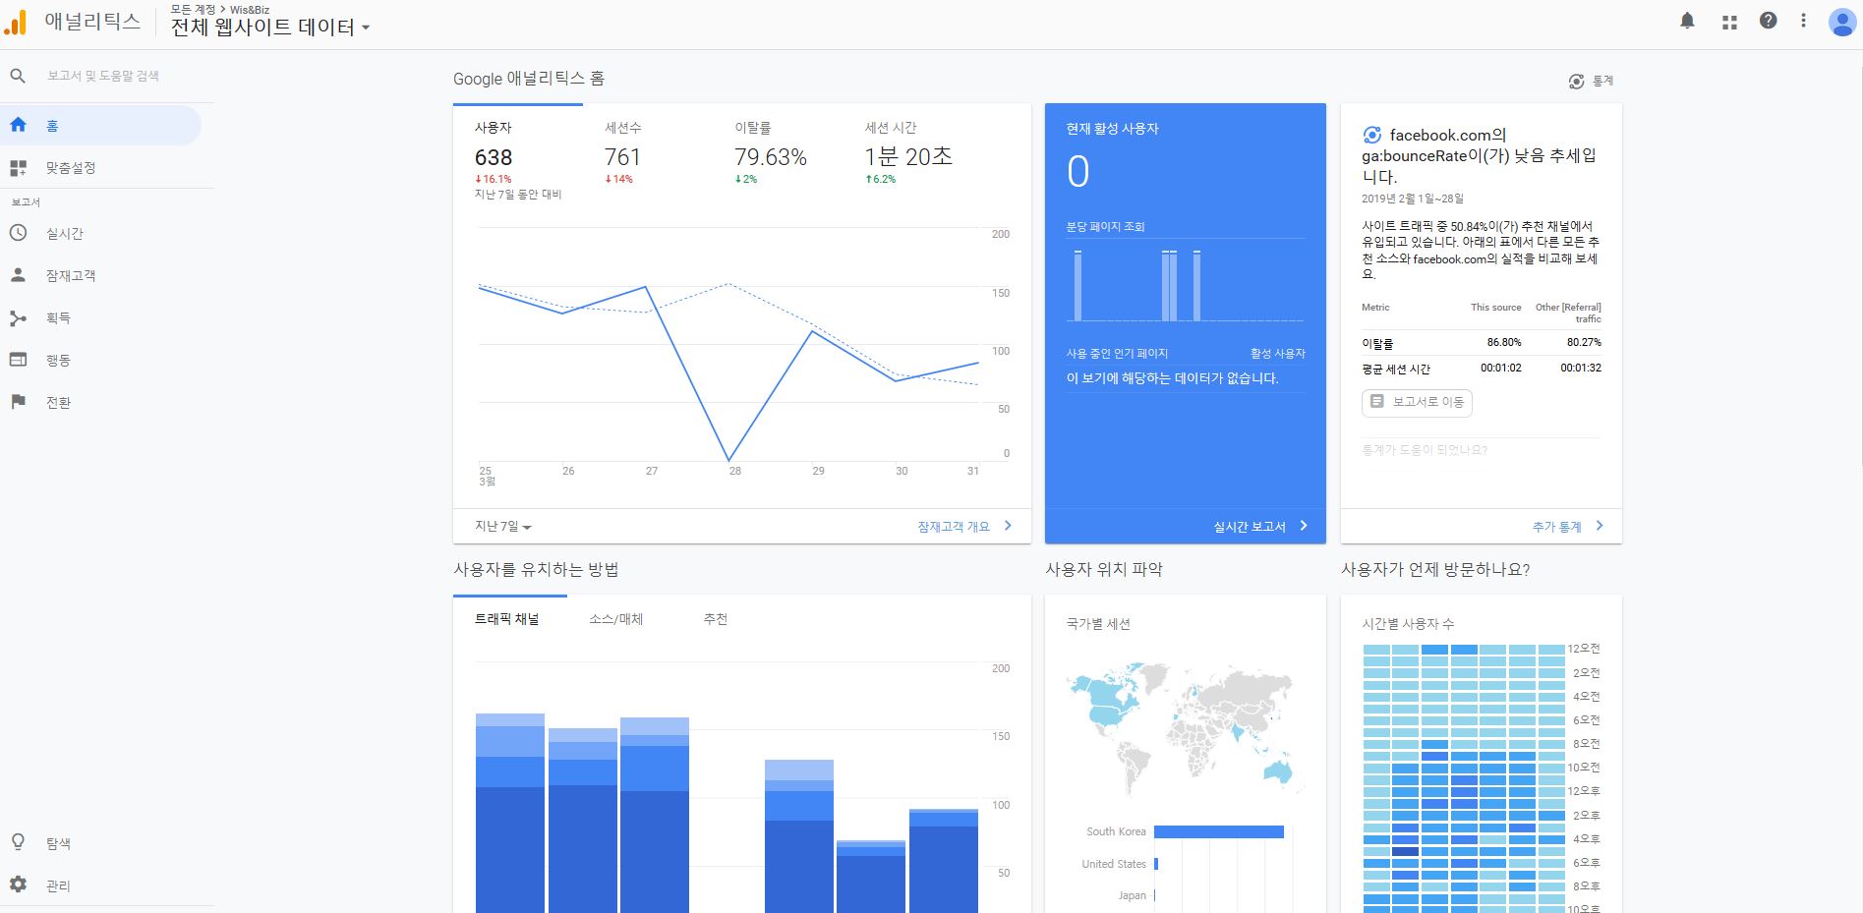Click the 통계 button at top right
This screenshot has width=1863, height=913.
[1591, 82]
